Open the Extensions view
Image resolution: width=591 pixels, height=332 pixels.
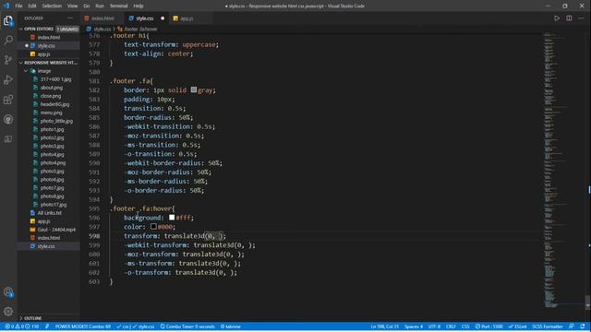coord(8,100)
